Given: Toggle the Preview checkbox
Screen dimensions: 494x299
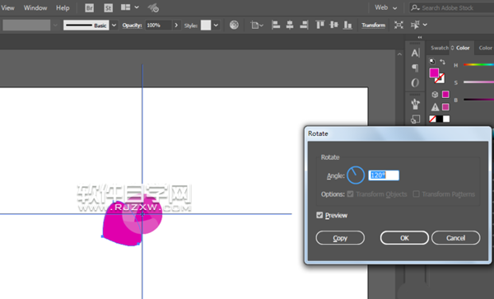Looking at the screenshot, I should (319, 215).
